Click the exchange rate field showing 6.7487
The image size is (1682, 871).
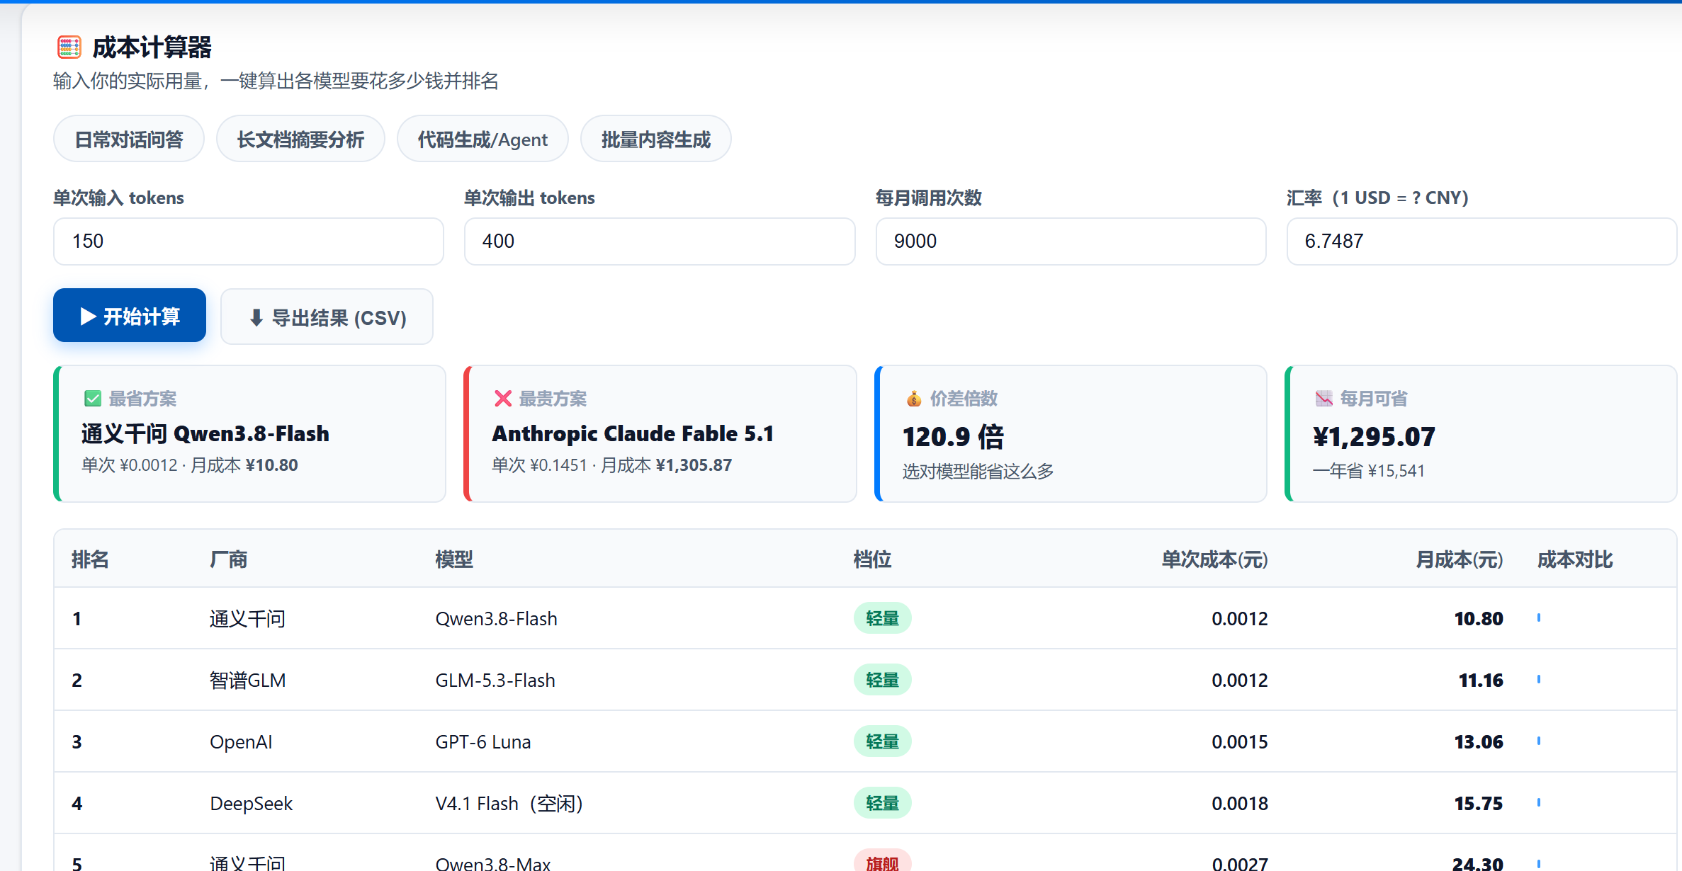pyautogui.click(x=1481, y=241)
